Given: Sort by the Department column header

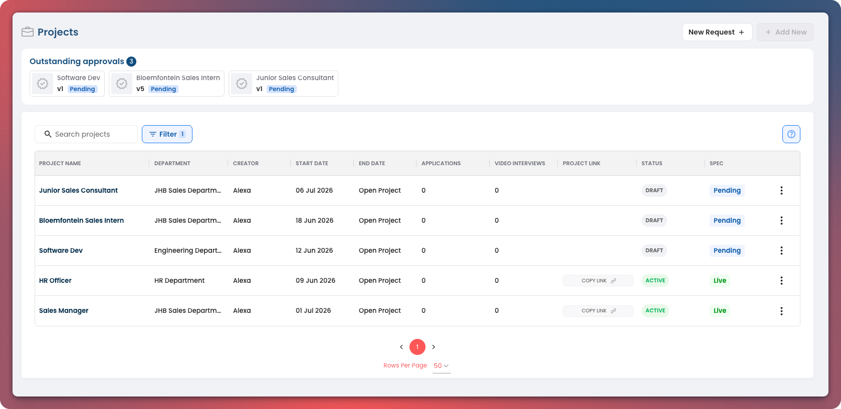Looking at the screenshot, I should tap(172, 163).
